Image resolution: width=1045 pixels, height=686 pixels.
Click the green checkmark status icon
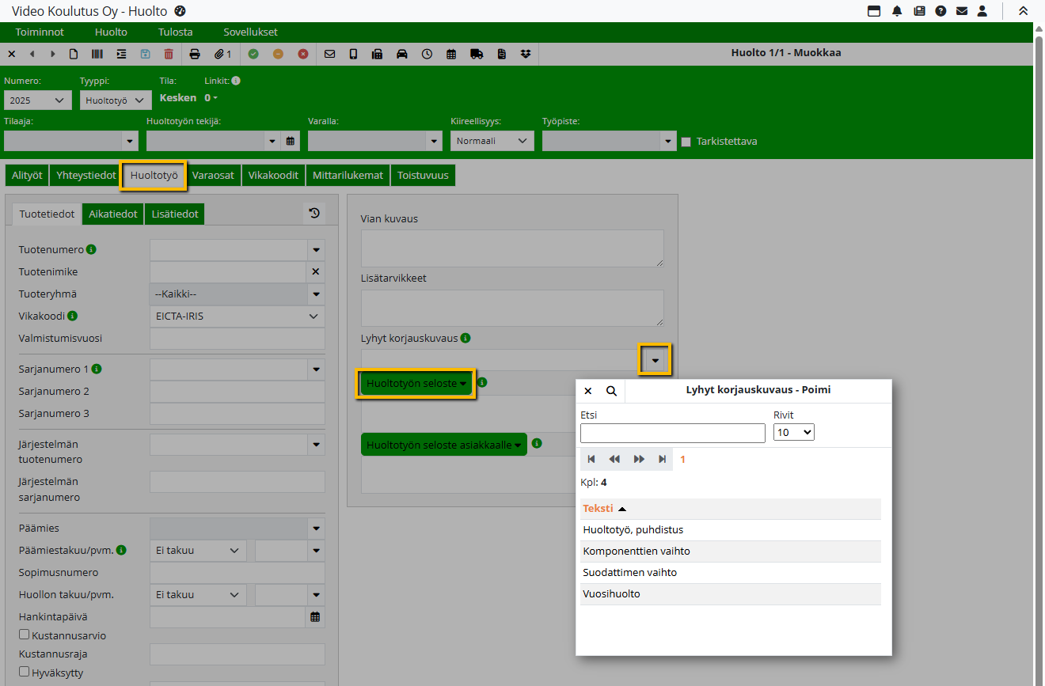(x=253, y=54)
